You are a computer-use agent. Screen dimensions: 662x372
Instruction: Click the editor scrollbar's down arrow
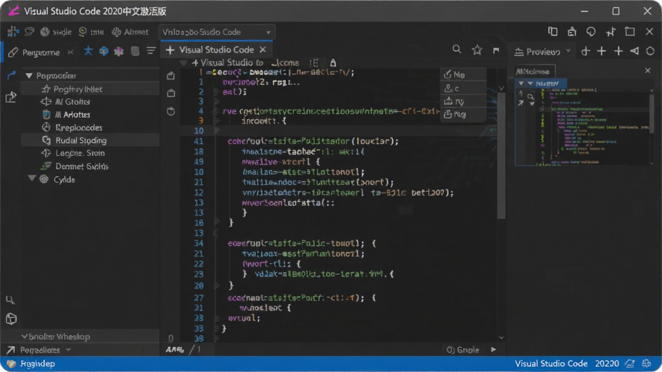click(x=501, y=337)
